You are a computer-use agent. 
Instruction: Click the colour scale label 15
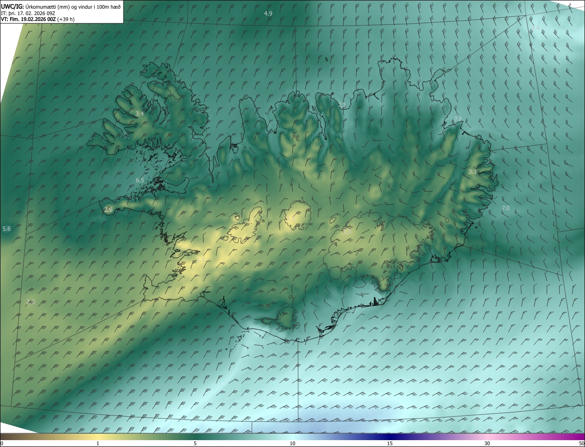coord(390,443)
